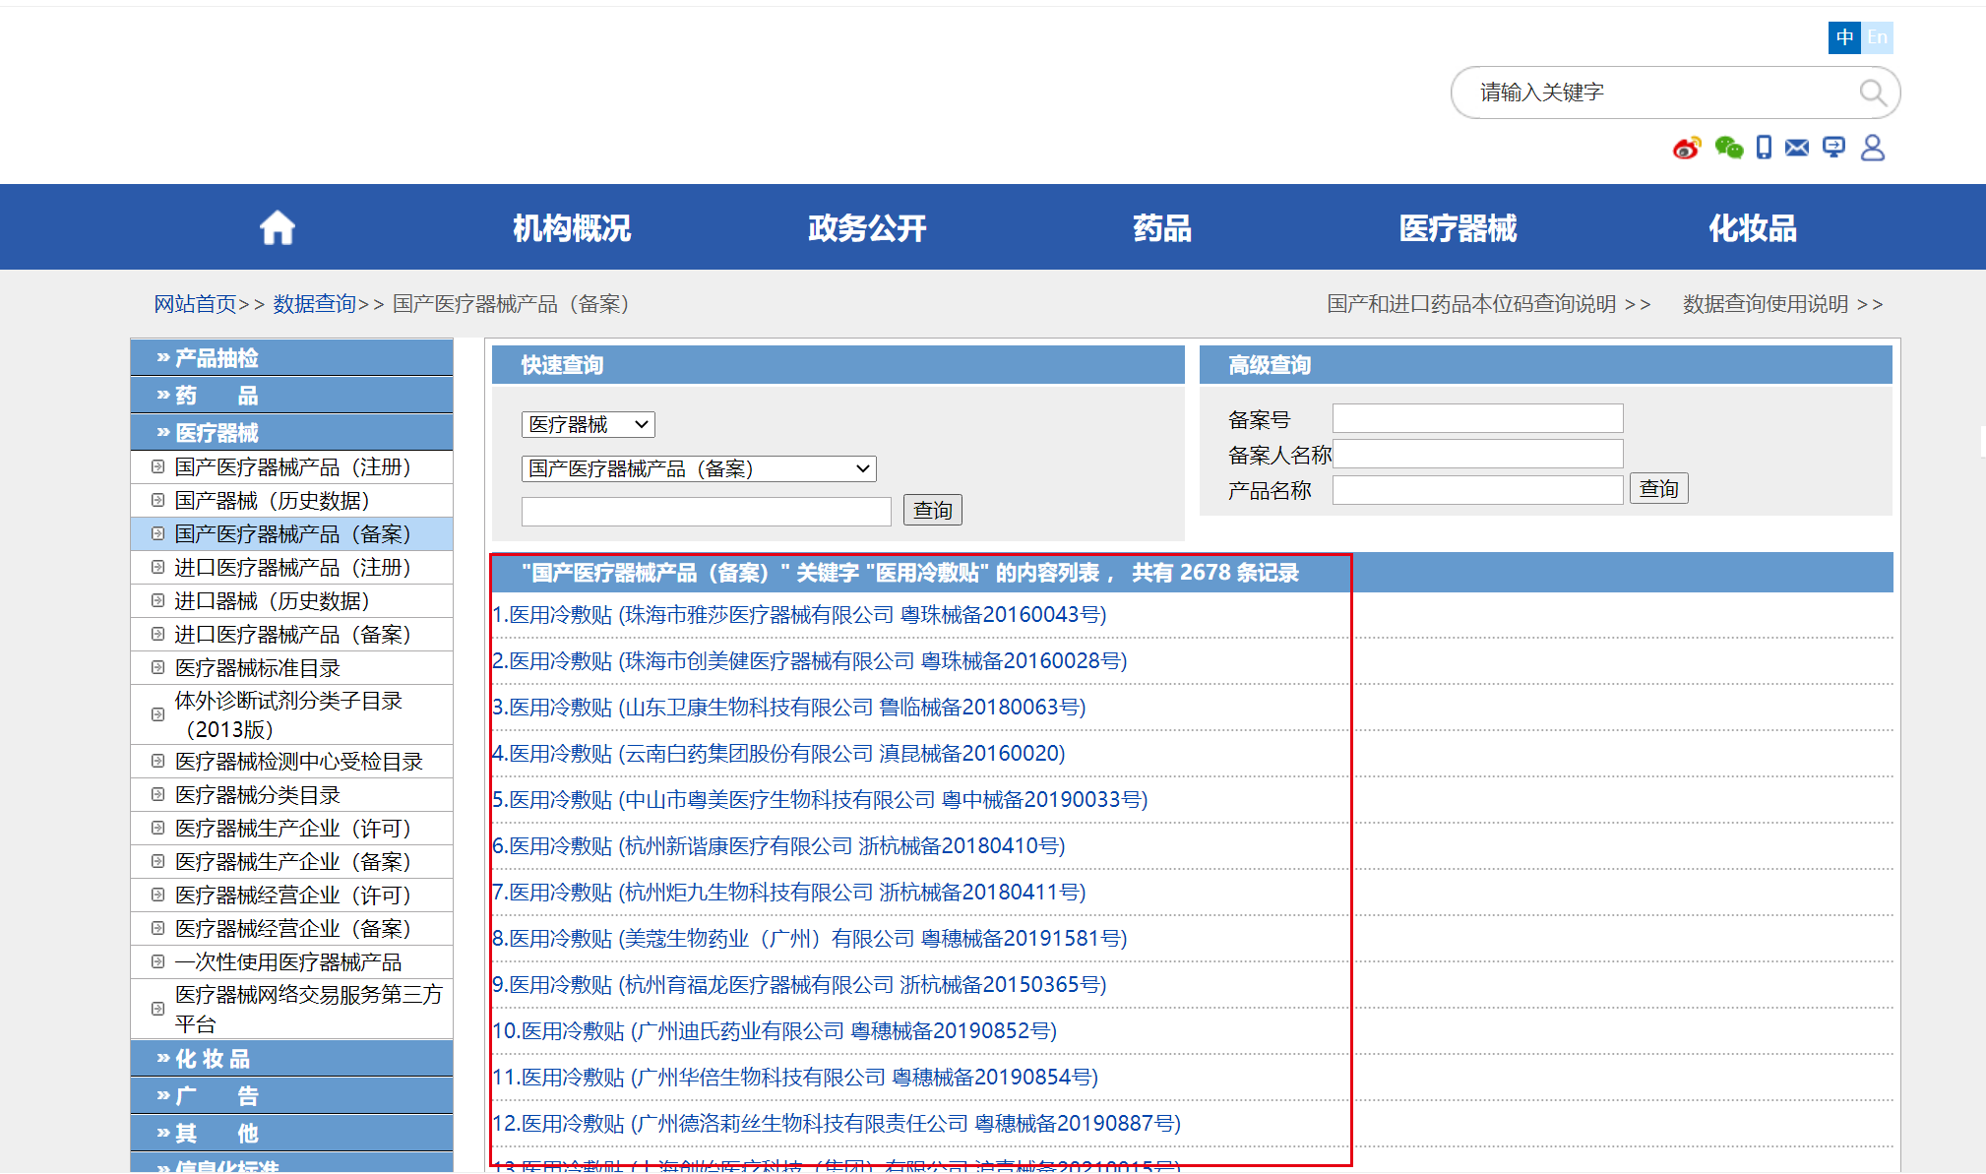Open the 机构概况 menu
The width and height of the screenshot is (1986, 1174).
click(572, 228)
